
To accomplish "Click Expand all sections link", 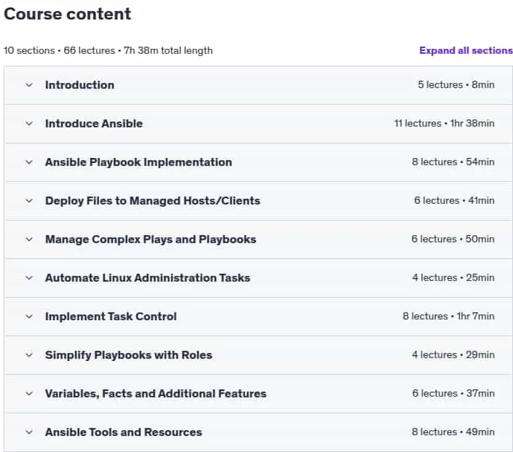I will point(466,50).
